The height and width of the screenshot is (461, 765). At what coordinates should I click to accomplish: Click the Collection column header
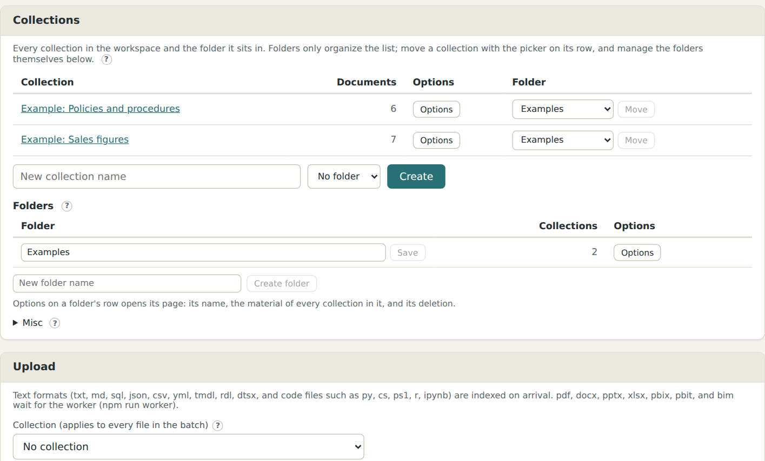[48, 82]
